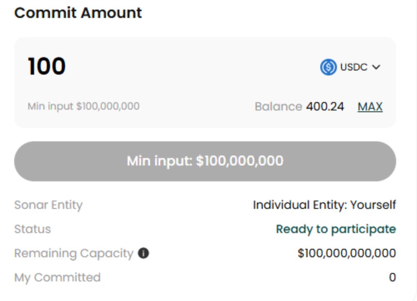The height and width of the screenshot is (301, 417).
Task: Click the Balance 400.24 value
Action: [x=325, y=107]
